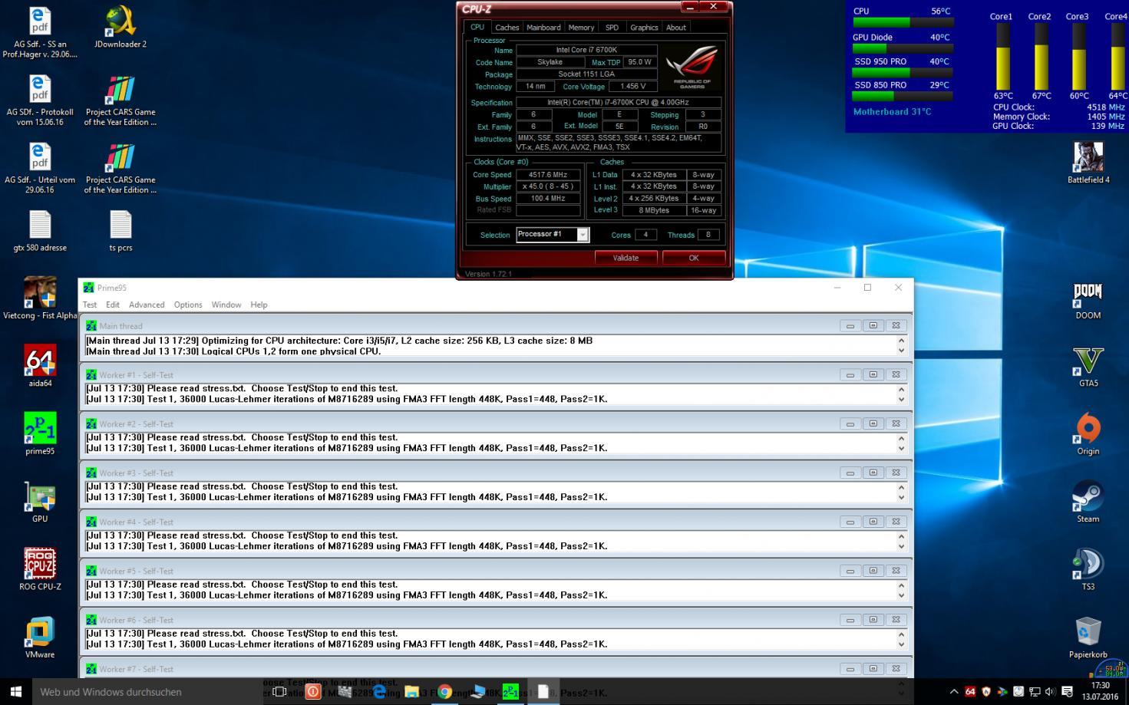Screen dimensions: 1129x705
Task: Open the Steam desktop shortcut
Action: tap(1088, 502)
